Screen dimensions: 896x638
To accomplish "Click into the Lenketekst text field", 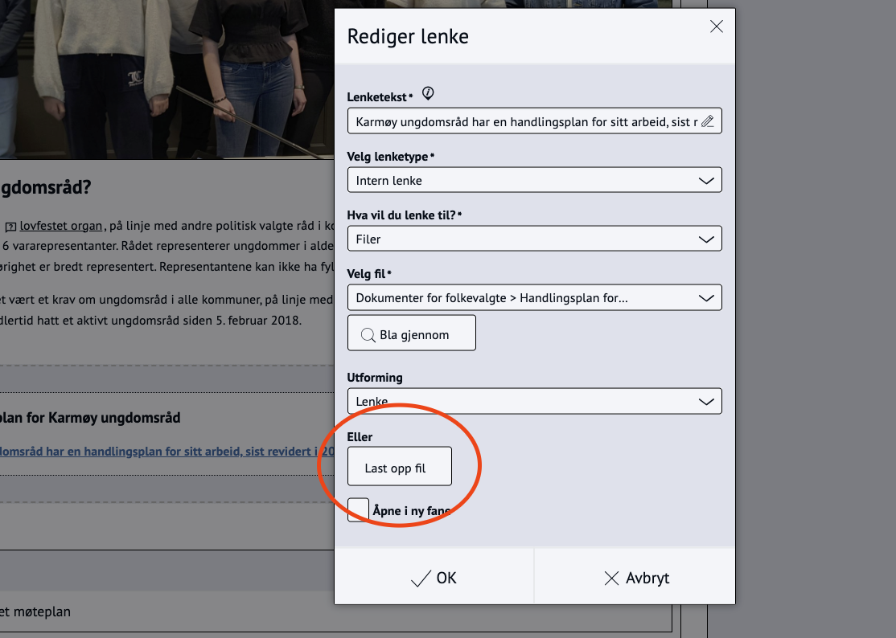I will [523, 121].
